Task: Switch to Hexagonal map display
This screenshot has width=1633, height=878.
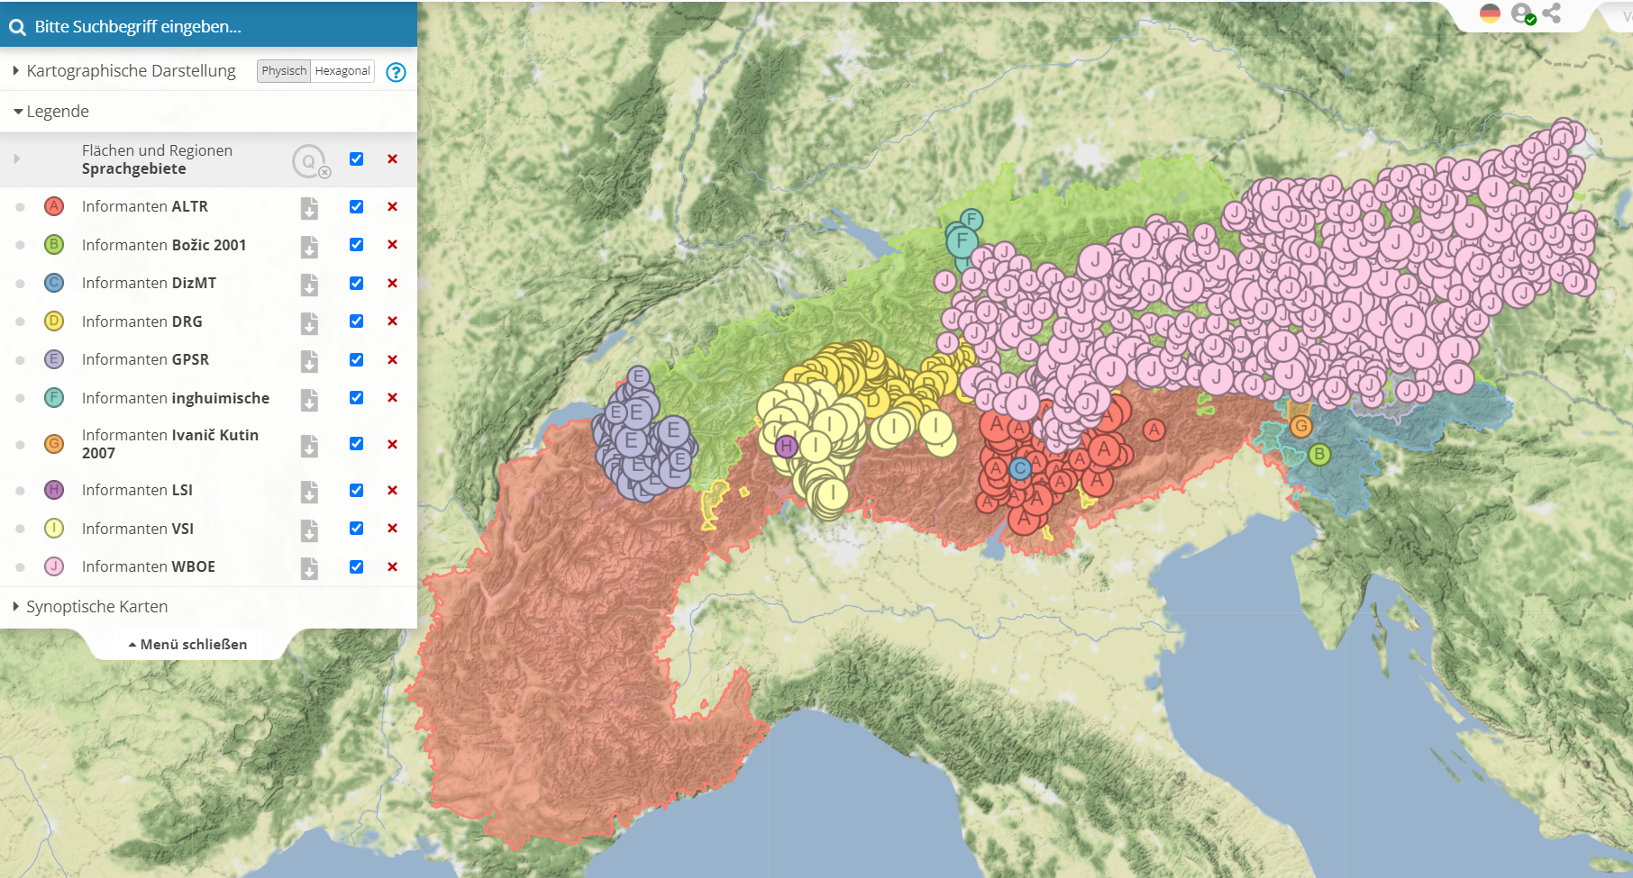Action: [342, 71]
